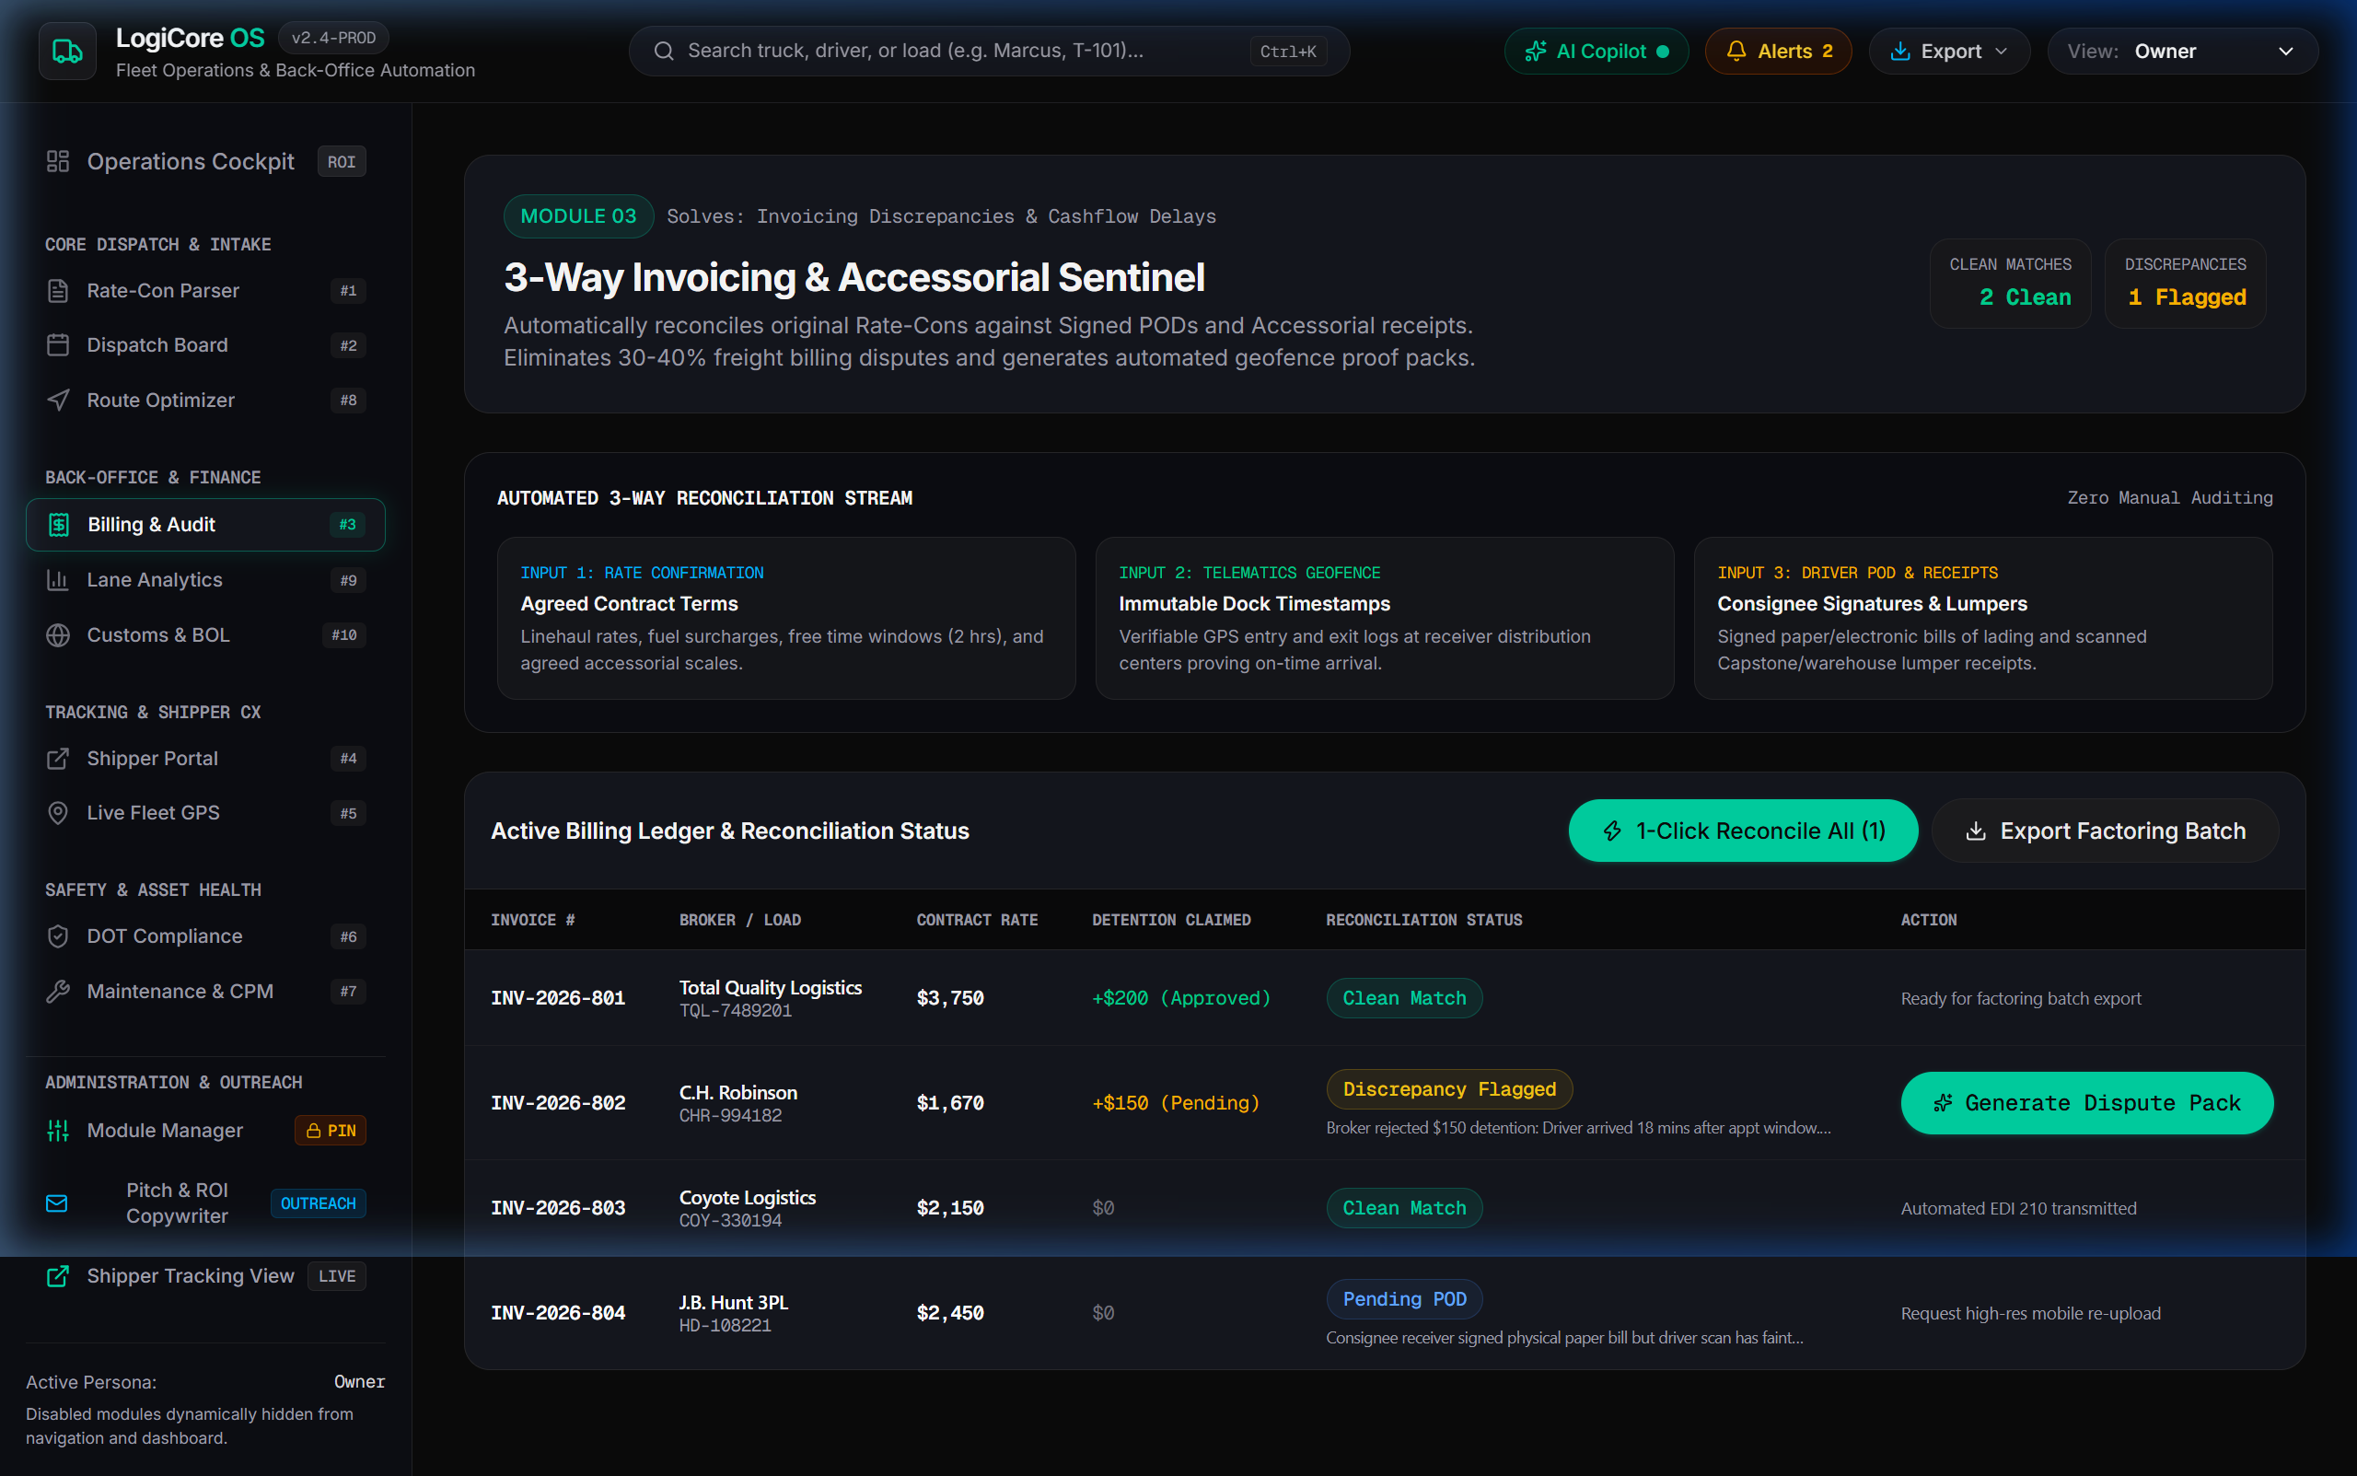Image resolution: width=2357 pixels, height=1476 pixels.
Task: Click the Discrepancy Flagged status badge
Action: [x=1448, y=1089]
